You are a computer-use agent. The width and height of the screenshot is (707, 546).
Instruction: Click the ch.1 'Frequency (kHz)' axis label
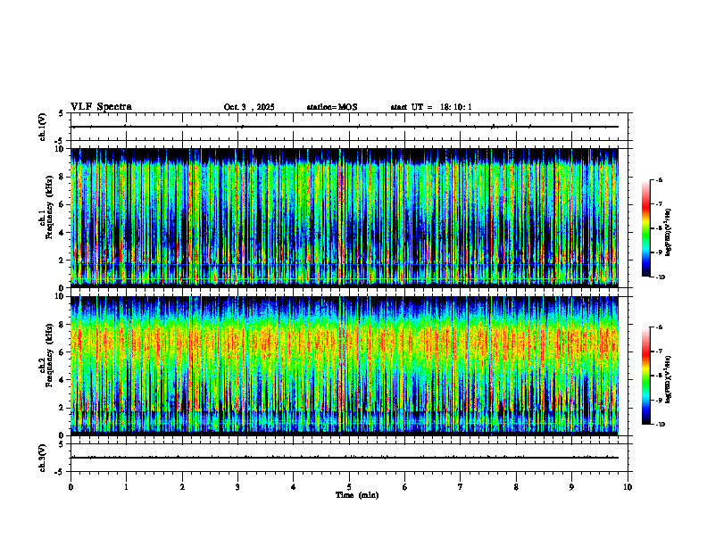click(49, 207)
